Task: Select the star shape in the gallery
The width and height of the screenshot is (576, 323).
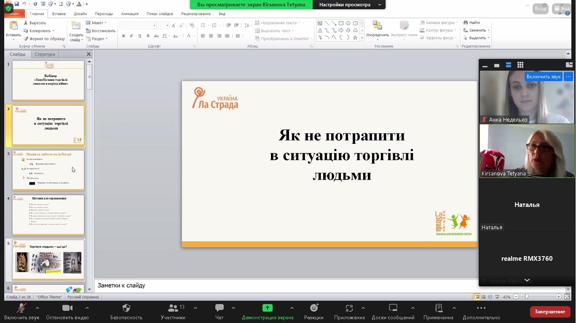Action: coord(356,37)
